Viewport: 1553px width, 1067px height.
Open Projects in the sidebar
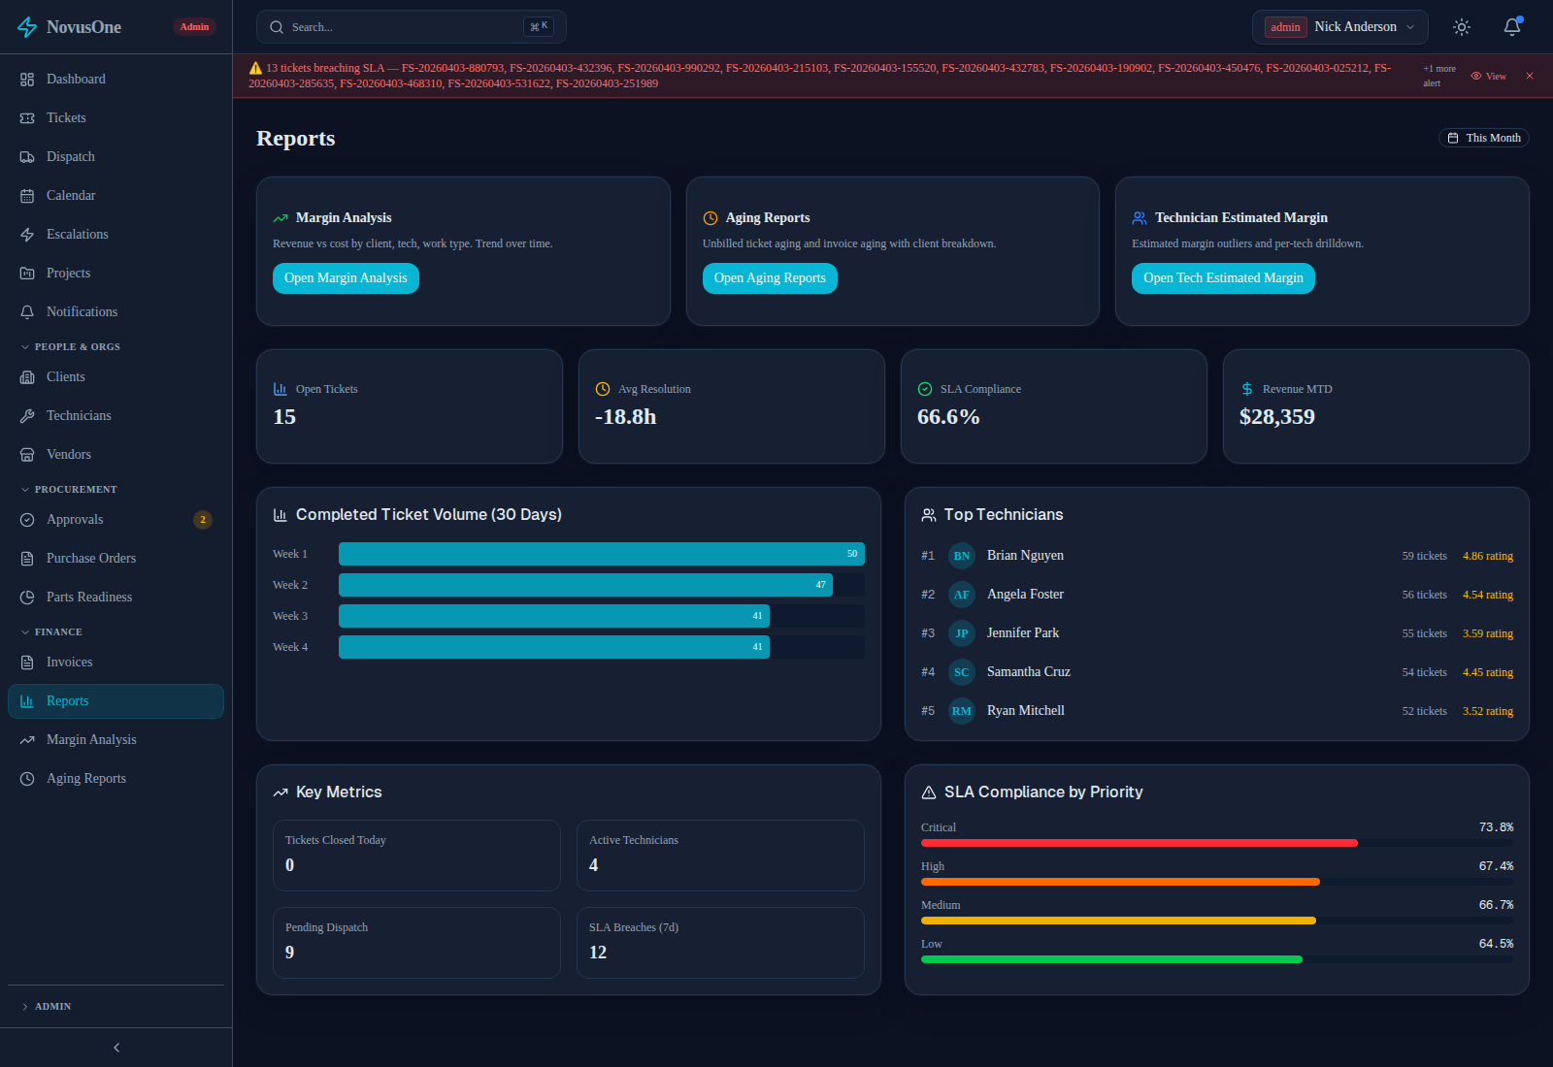coord(116,274)
